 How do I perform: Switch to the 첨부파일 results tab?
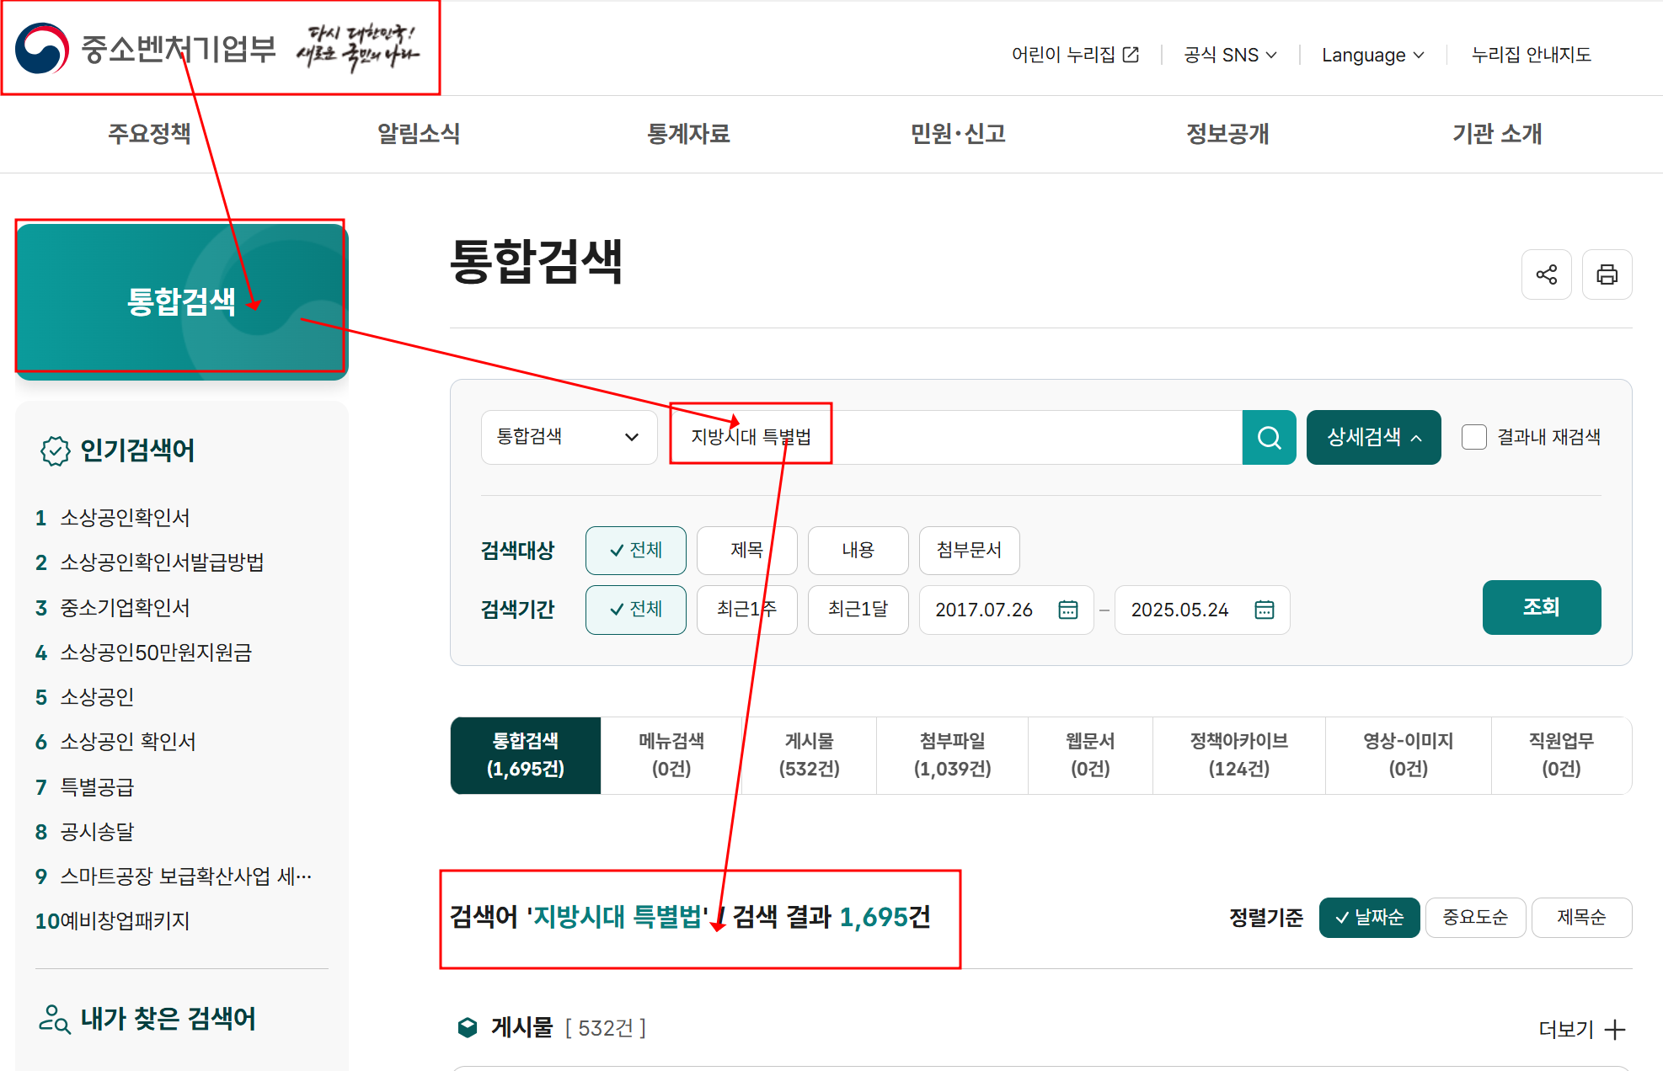point(952,754)
